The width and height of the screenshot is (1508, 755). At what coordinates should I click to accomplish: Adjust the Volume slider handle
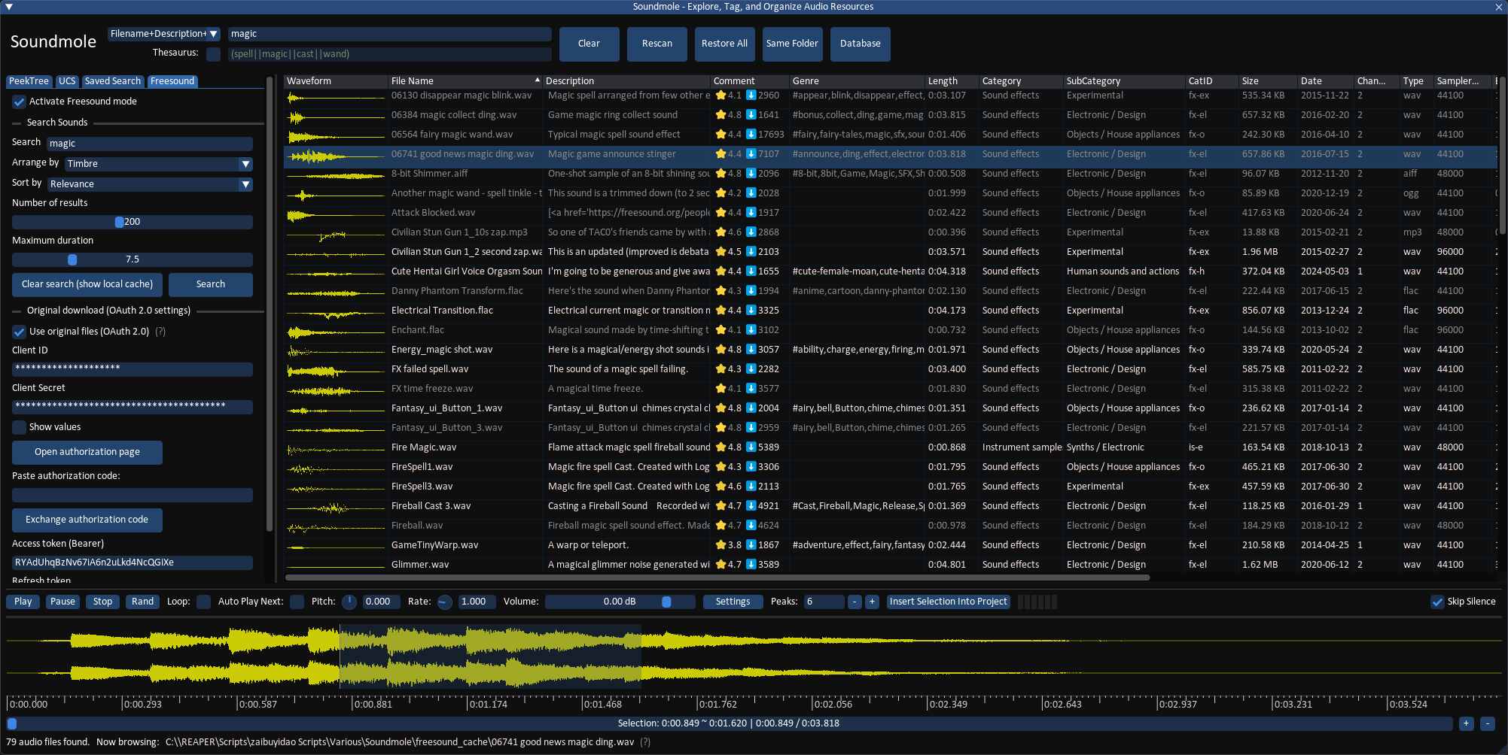666,602
